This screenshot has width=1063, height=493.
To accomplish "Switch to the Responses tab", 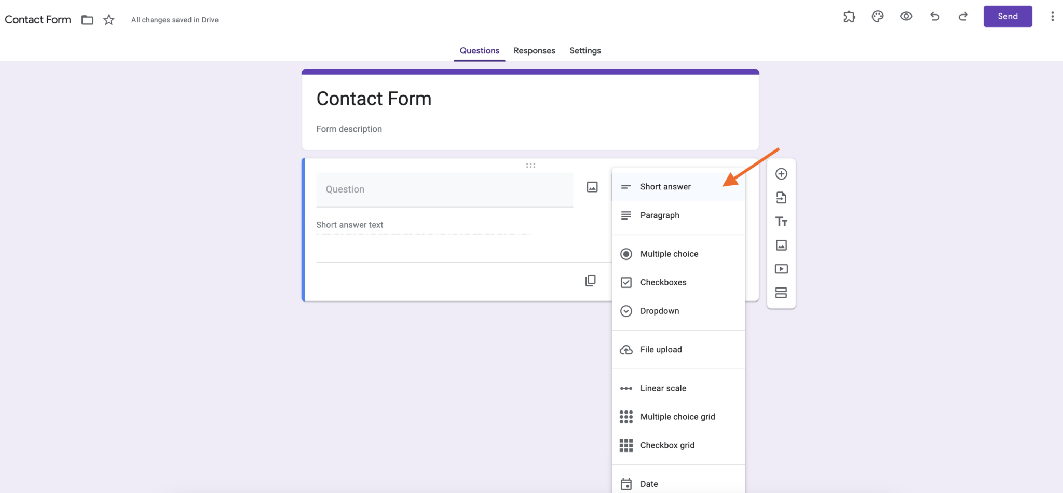I will [x=534, y=50].
